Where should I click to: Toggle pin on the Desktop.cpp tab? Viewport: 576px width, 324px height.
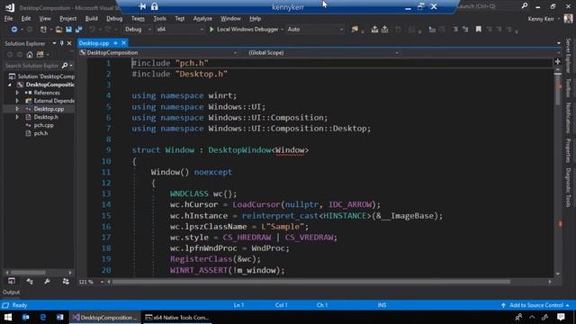115,43
